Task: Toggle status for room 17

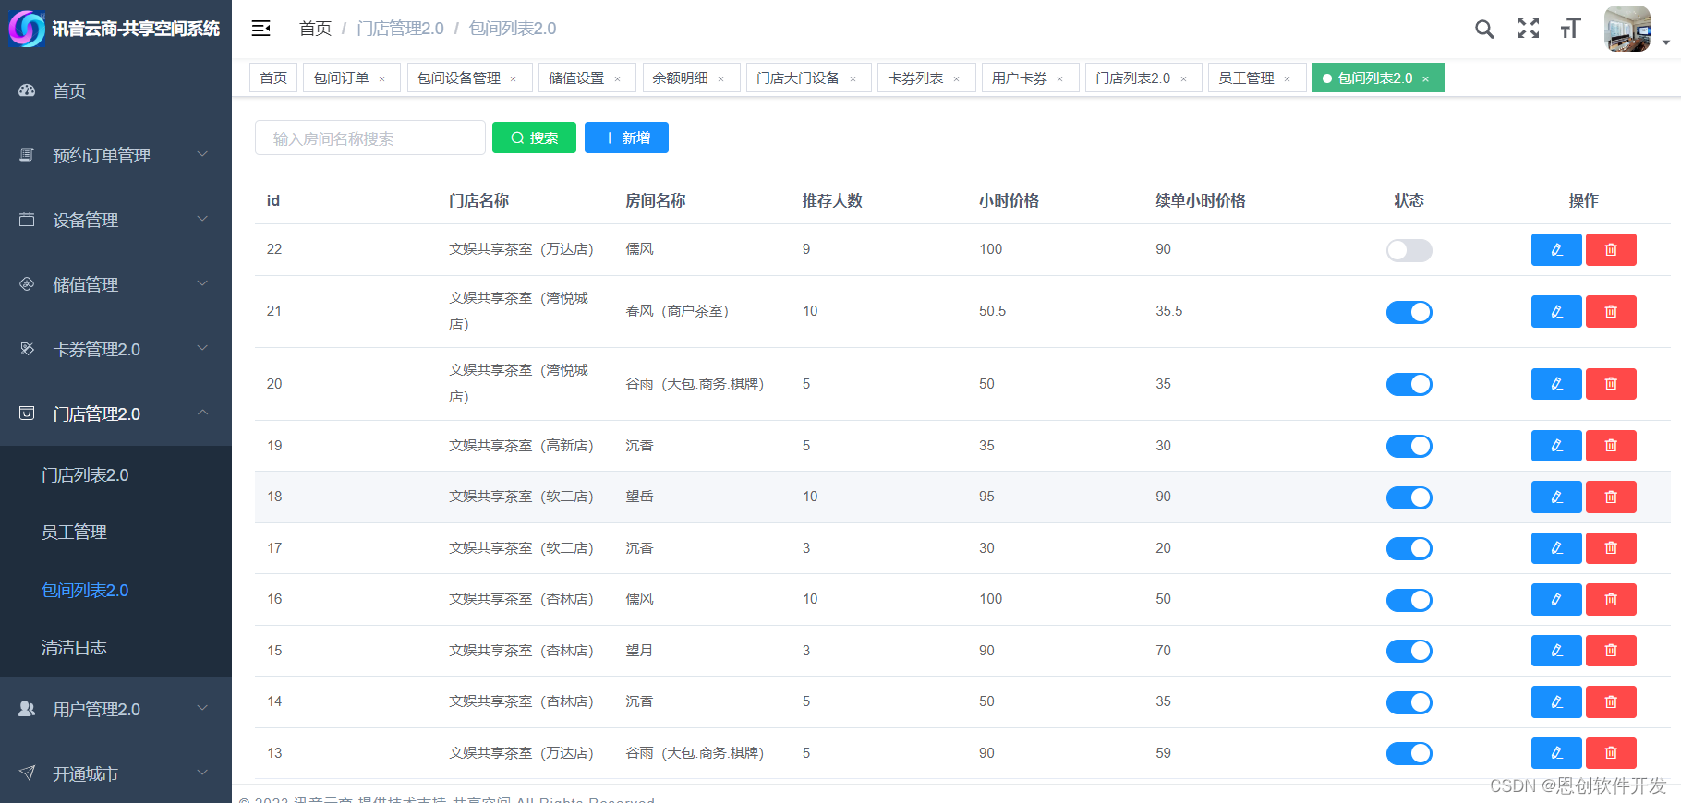Action: [1409, 548]
